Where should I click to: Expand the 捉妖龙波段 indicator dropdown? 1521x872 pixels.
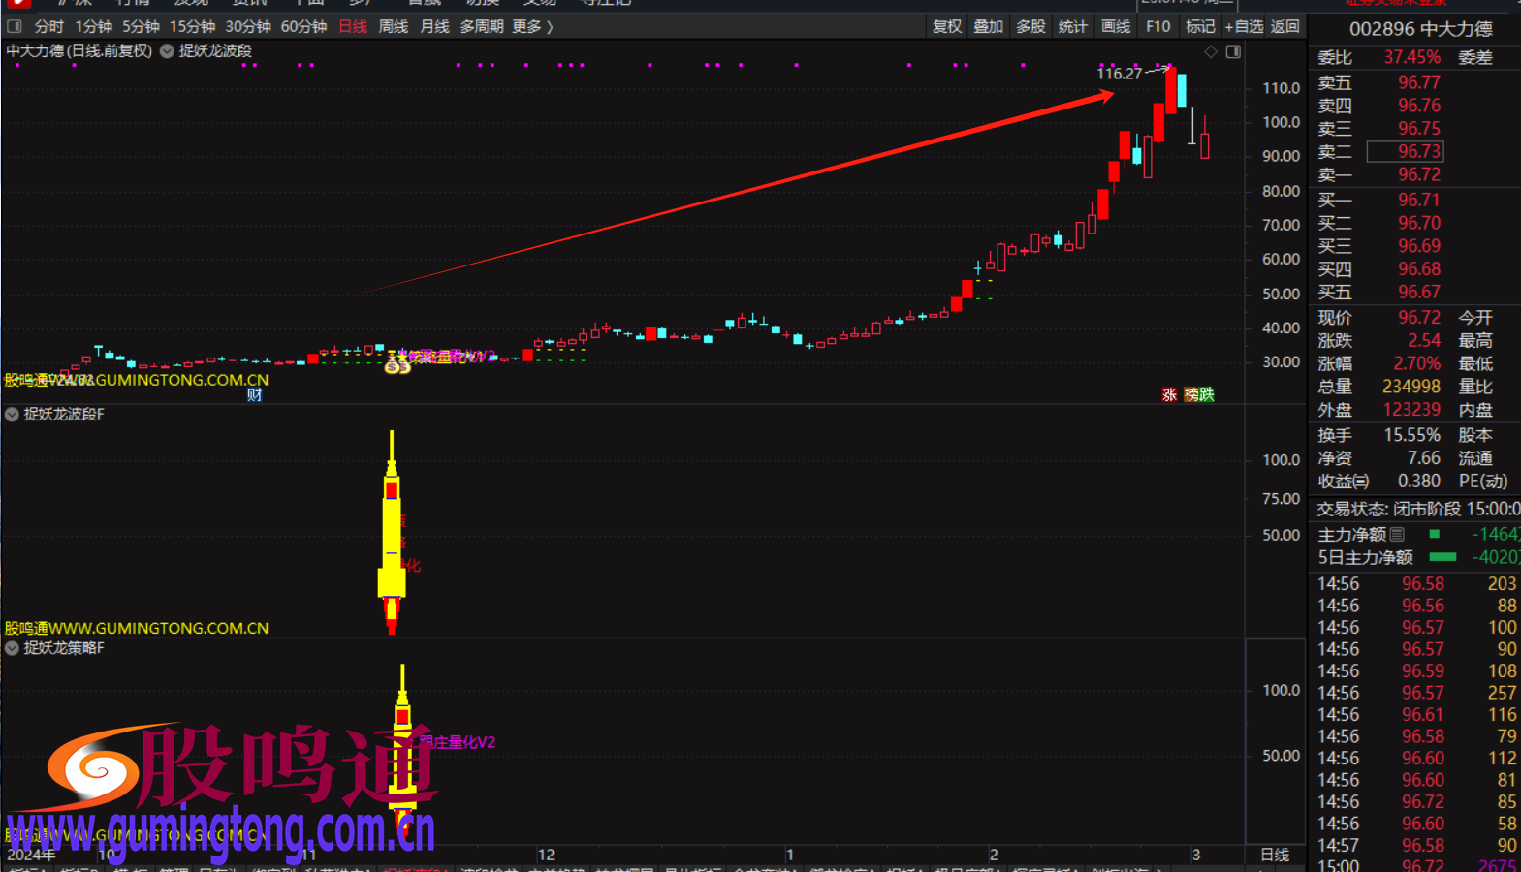click(x=167, y=51)
